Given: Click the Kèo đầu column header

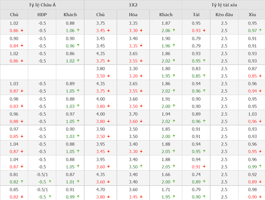Looking at the screenshot, I should coord(224,15).
